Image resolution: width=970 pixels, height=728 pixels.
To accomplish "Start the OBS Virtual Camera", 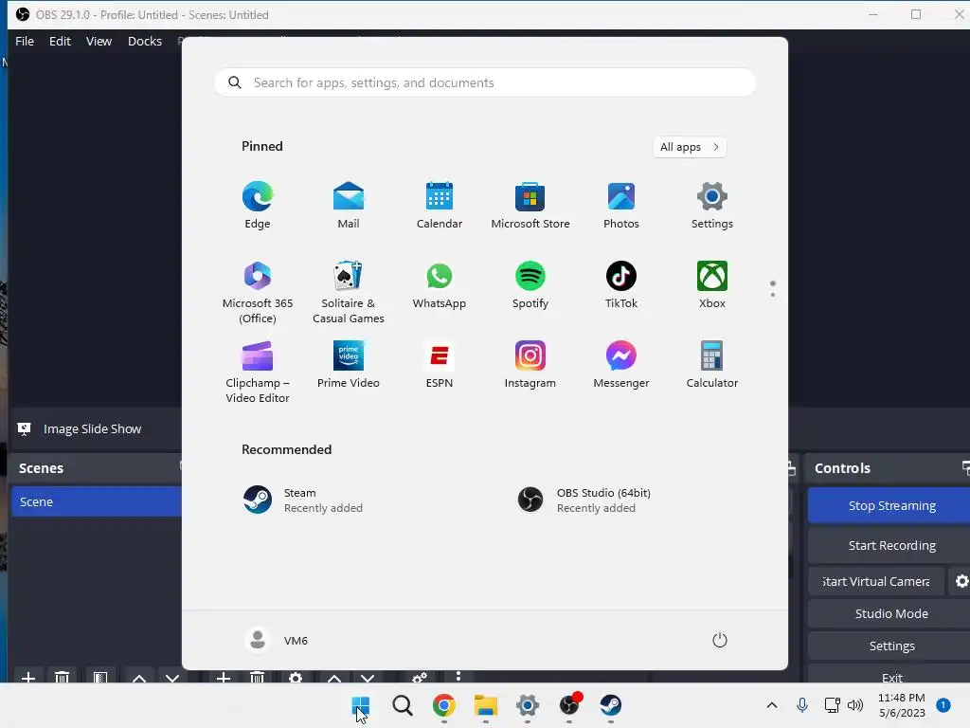I will point(876,581).
